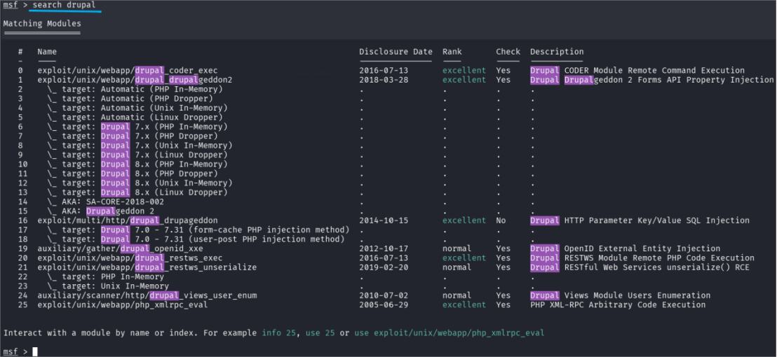The image size is (777, 357).
Task: Select exploit/unix/webapp/php_xmlrpc_eval in row 25
Action: coord(123,305)
